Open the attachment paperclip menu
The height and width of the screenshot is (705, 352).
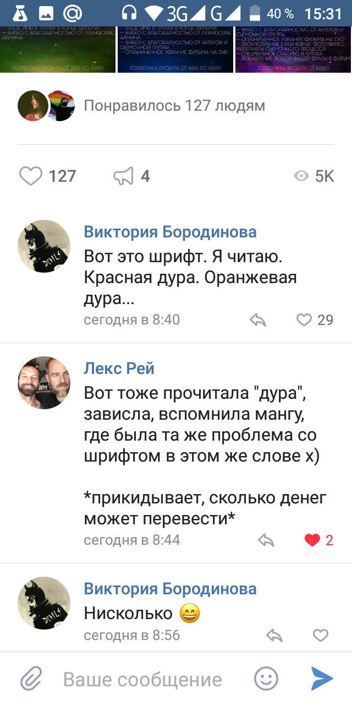[x=32, y=679]
